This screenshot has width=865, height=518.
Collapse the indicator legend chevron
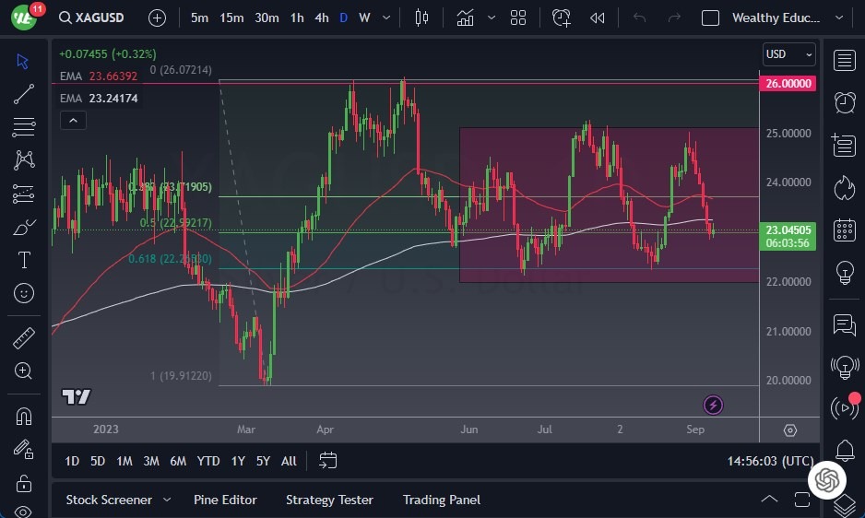click(x=73, y=120)
